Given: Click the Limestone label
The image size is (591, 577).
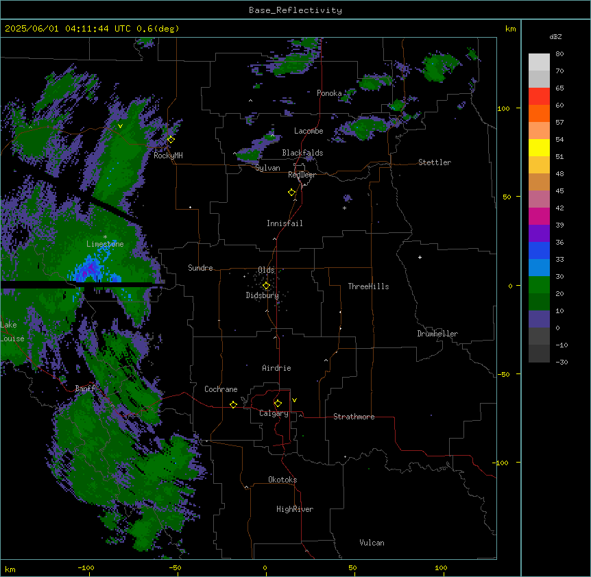Looking at the screenshot, I should 105,244.
